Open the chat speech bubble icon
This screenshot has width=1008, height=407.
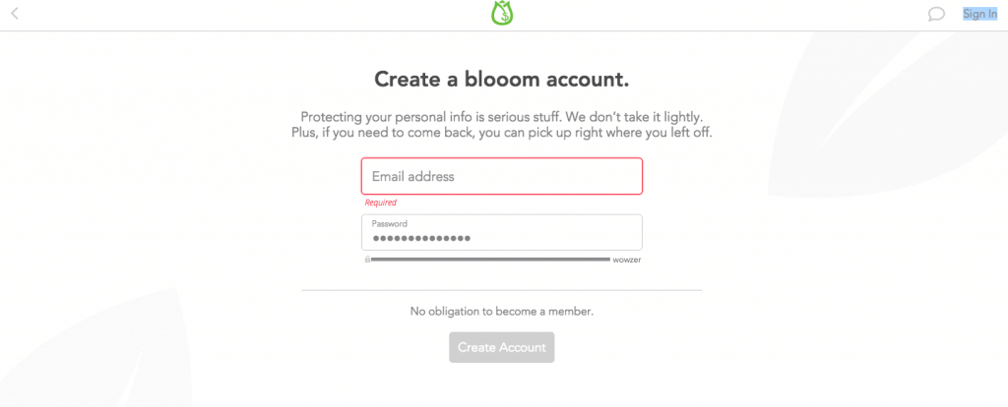[x=937, y=14]
